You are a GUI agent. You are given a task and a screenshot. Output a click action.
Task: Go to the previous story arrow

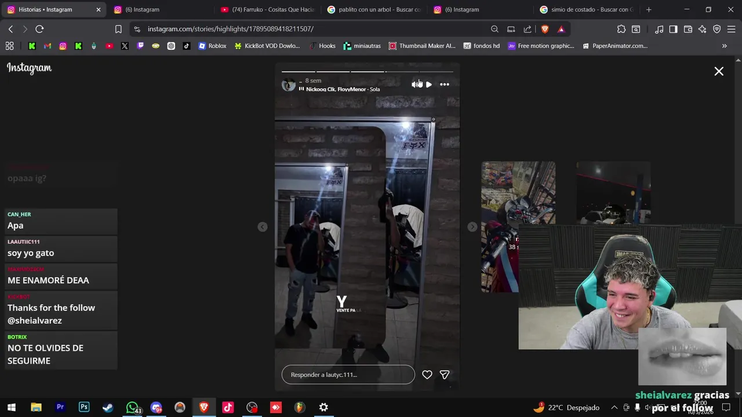point(263,227)
